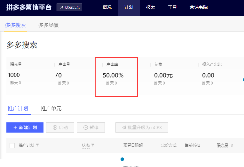Click the 启动 start button
Image resolution: width=244 pixels, height=167 pixels.
pos(60,127)
